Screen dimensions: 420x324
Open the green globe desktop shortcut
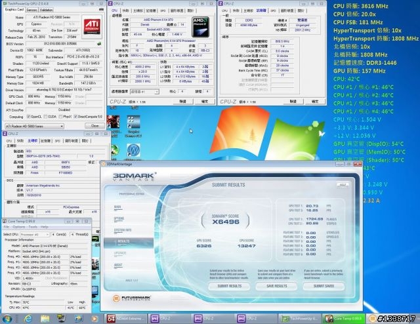[115, 151]
